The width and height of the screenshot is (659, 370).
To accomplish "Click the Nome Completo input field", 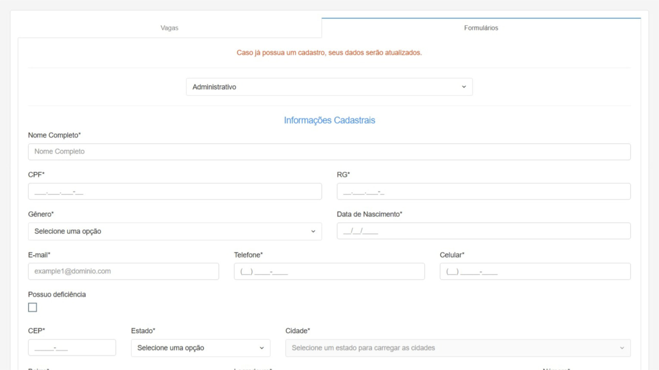I will click(329, 152).
